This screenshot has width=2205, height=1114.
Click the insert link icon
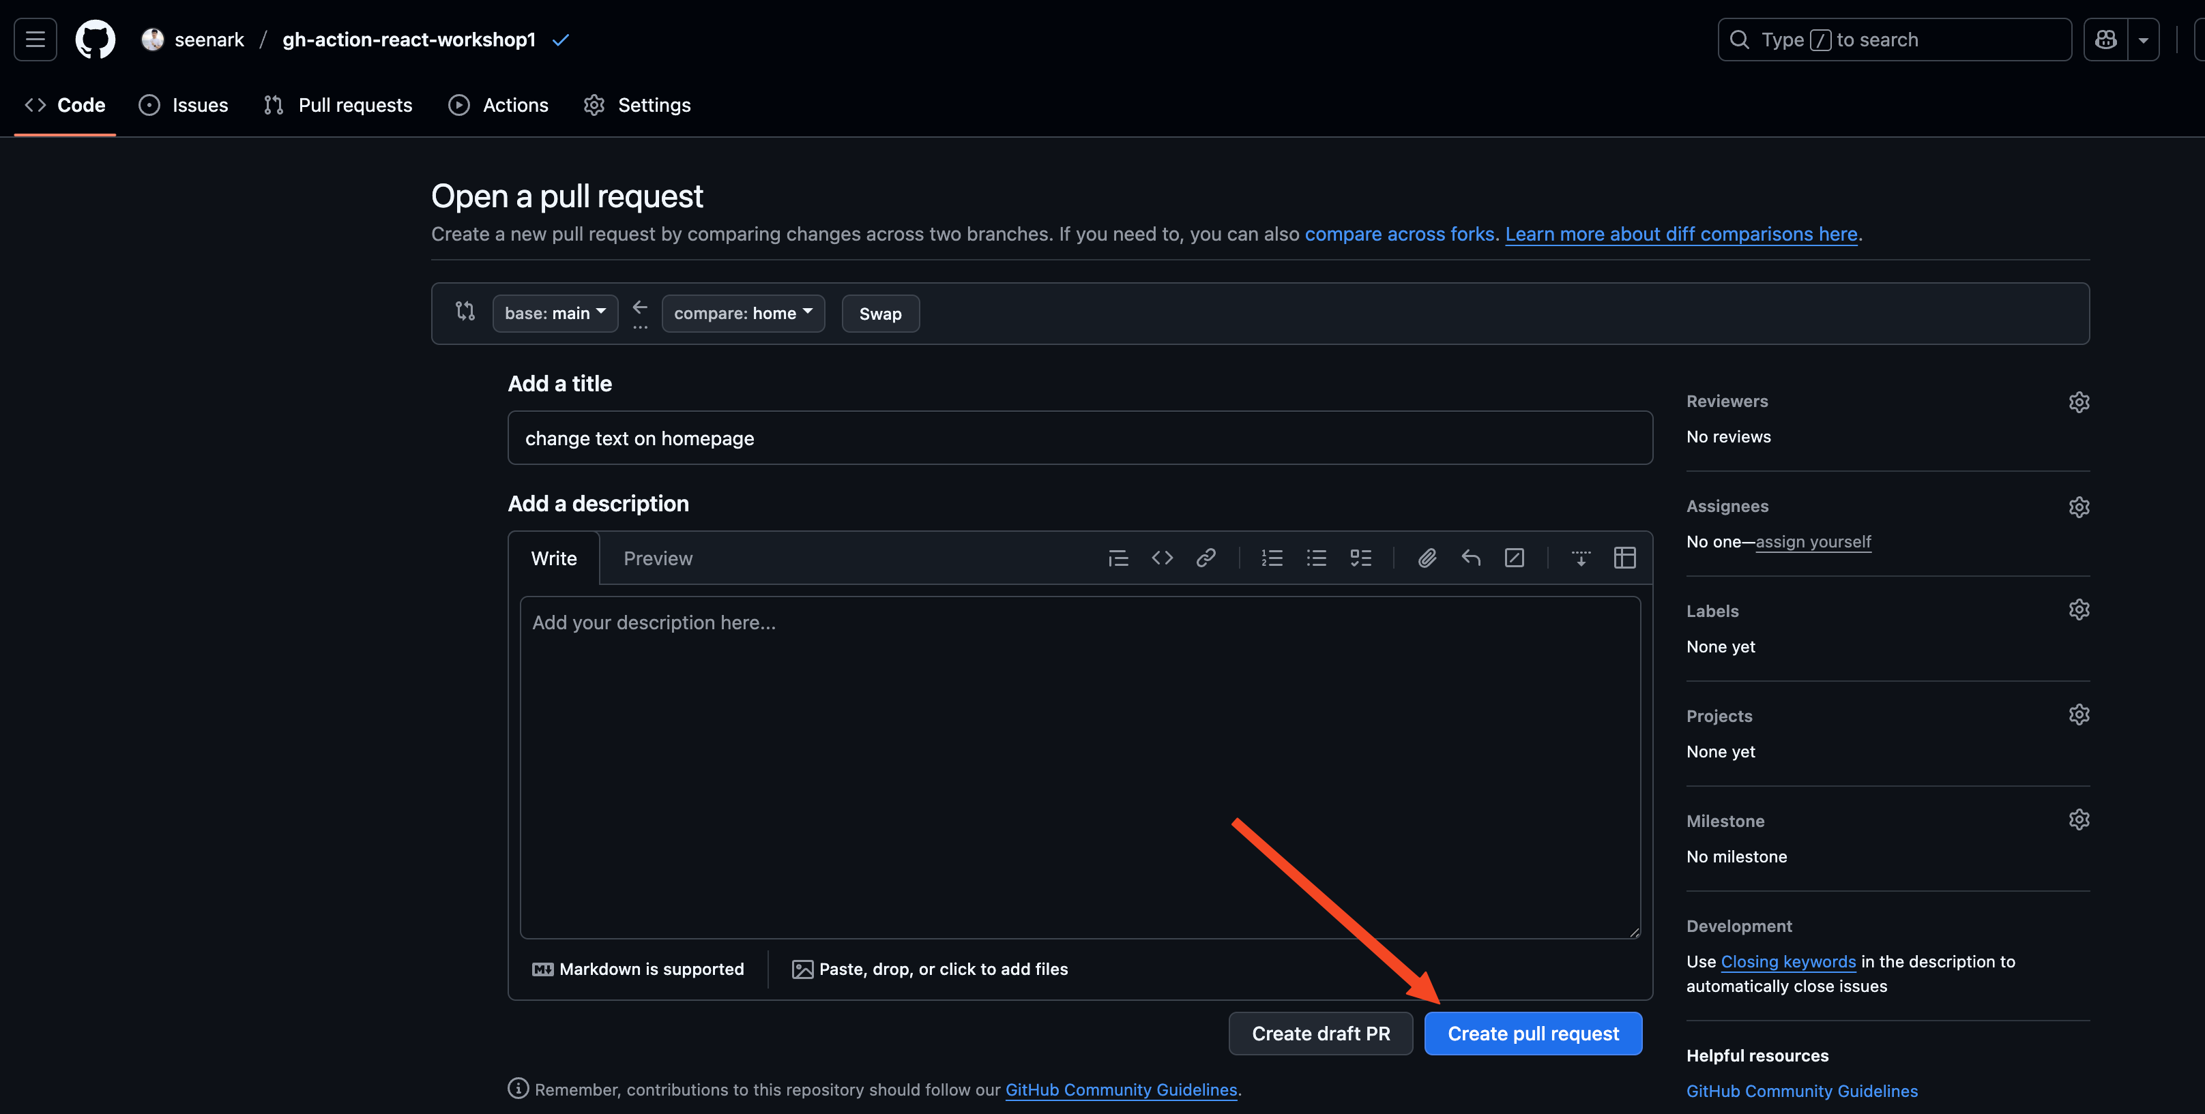tap(1206, 558)
